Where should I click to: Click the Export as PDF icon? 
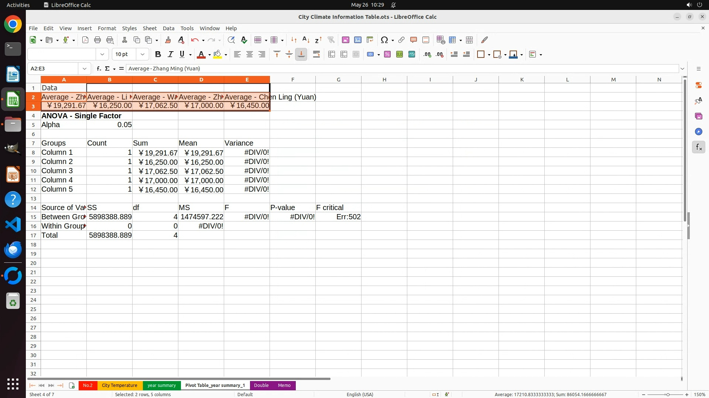[85, 40]
